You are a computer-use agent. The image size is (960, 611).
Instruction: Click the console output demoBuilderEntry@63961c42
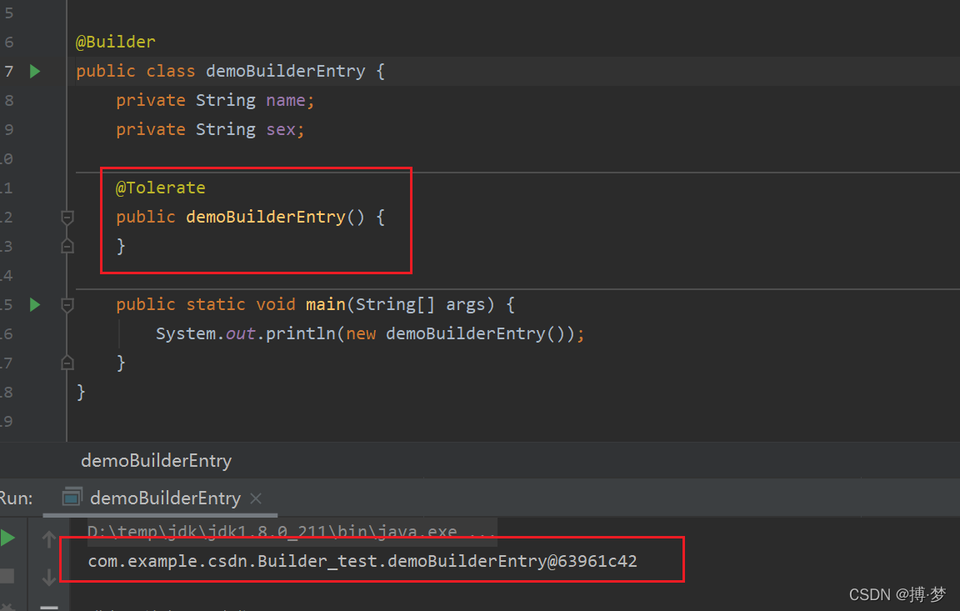coord(362,562)
